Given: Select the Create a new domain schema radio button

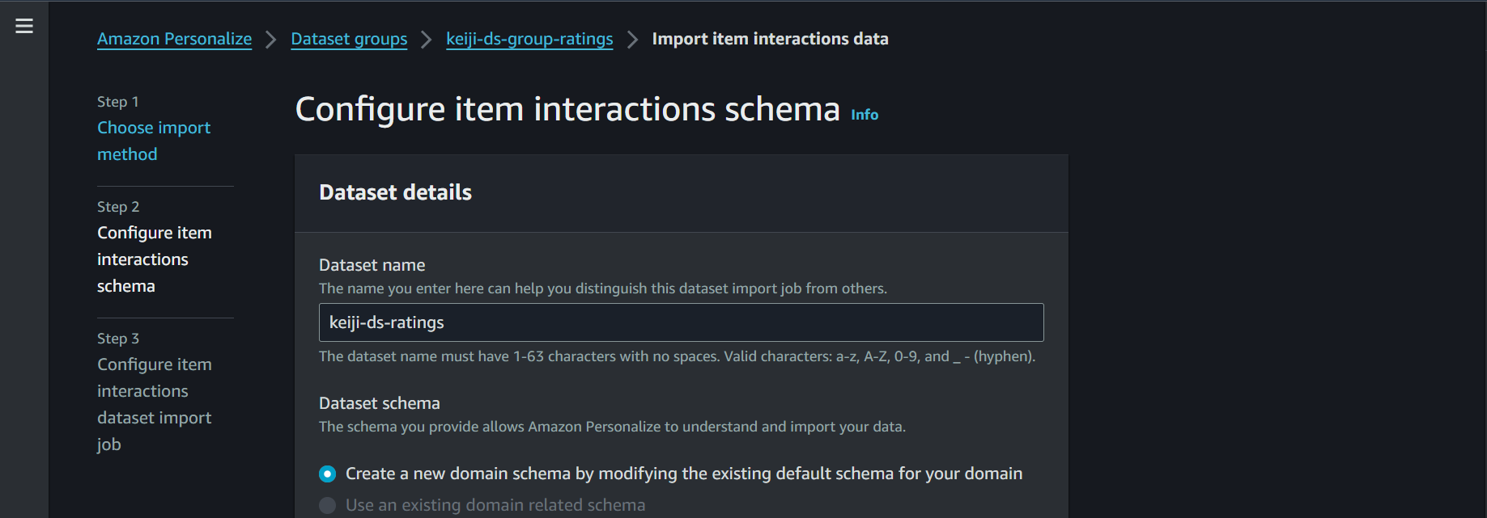Looking at the screenshot, I should pos(328,474).
